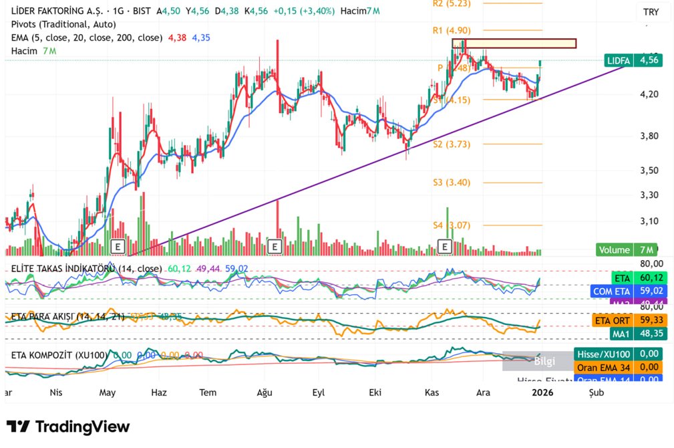Screen dimensions: 674x448
Task: Click the S3 (3.40) pivot label
Action: click(x=452, y=183)
